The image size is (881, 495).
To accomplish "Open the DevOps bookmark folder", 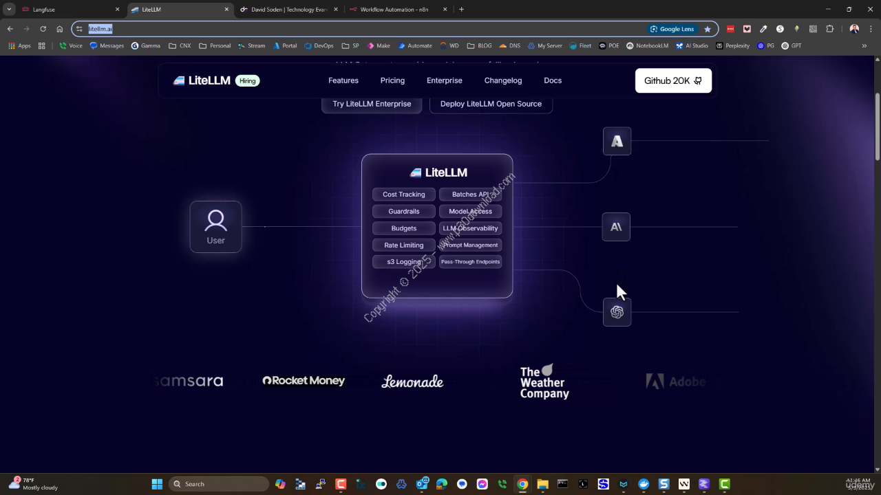I will point(318,46).
